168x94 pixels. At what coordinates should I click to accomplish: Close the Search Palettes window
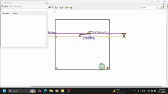coord(46,3)
